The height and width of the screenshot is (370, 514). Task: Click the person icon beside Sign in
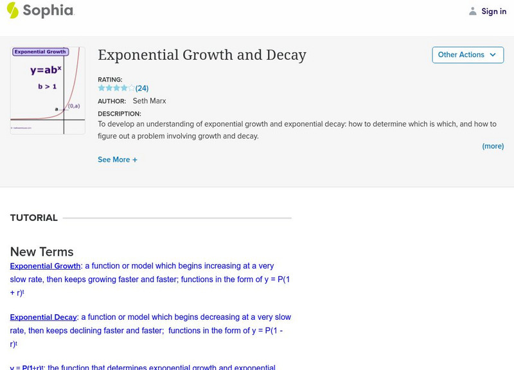pos(473,11)
